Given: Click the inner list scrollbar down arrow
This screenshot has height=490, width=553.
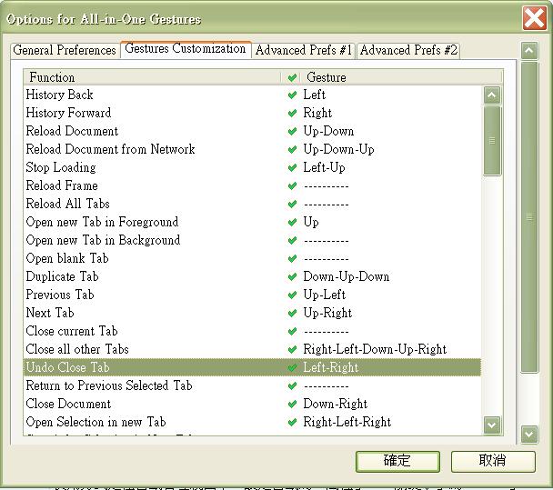Looking at the screenshot, I should tap(492, 425).
